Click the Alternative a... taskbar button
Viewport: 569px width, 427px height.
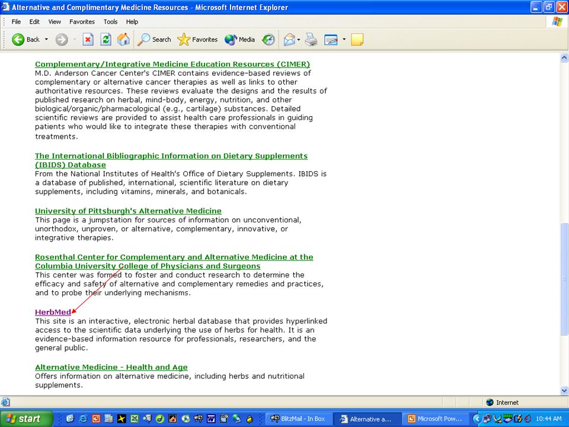(366, 419)
